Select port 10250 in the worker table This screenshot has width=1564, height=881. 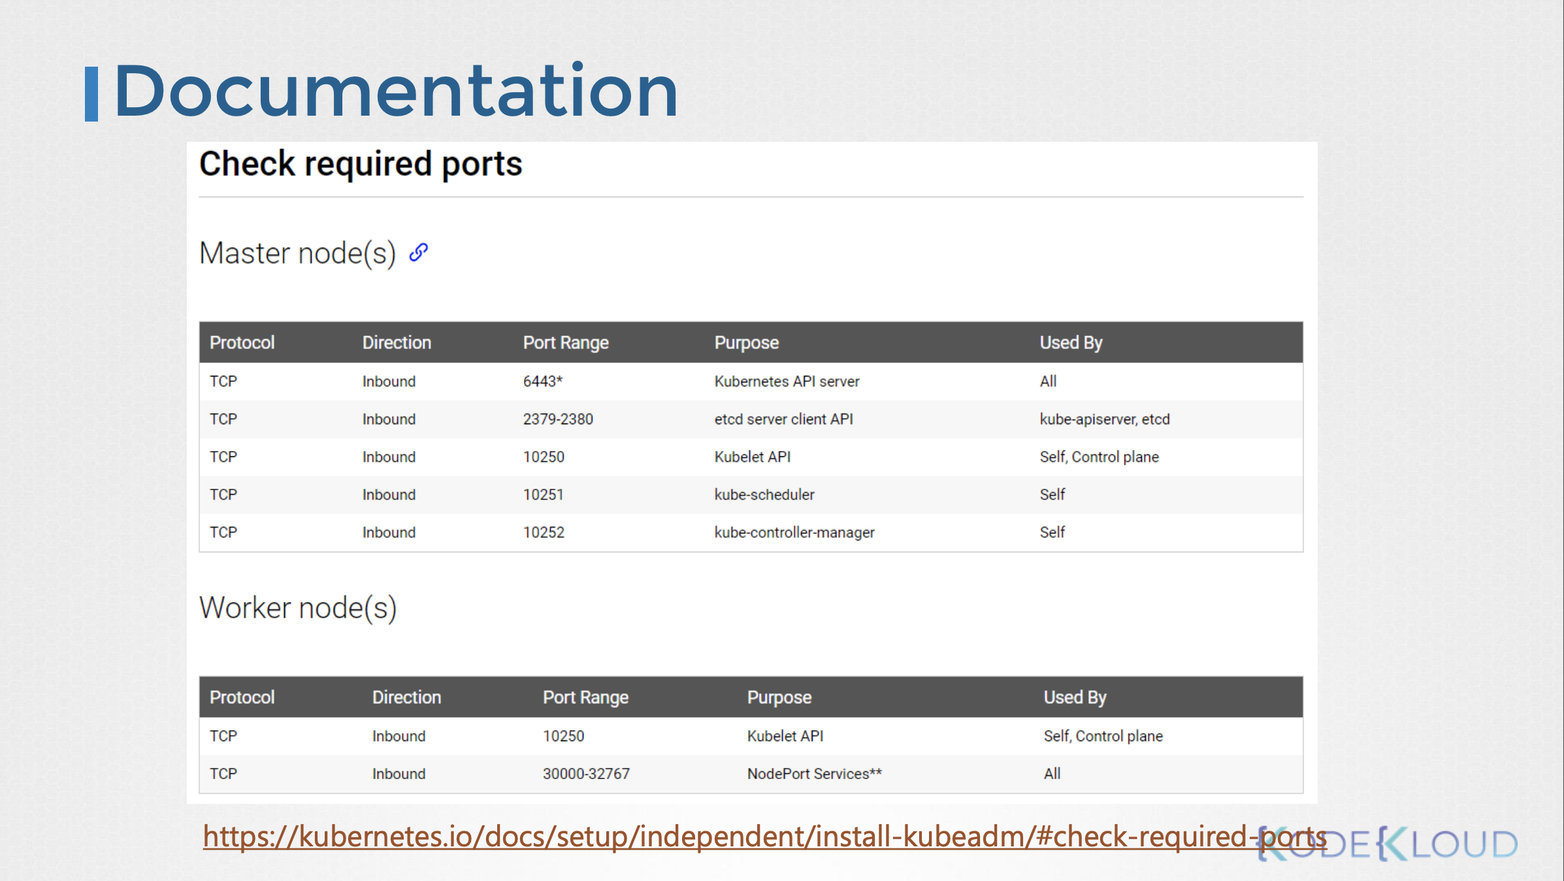tap(563, 736)
